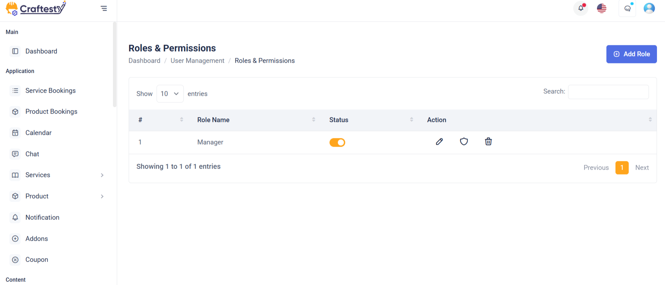
Task: Click the Product Bookings box icon
Action: 15,111
